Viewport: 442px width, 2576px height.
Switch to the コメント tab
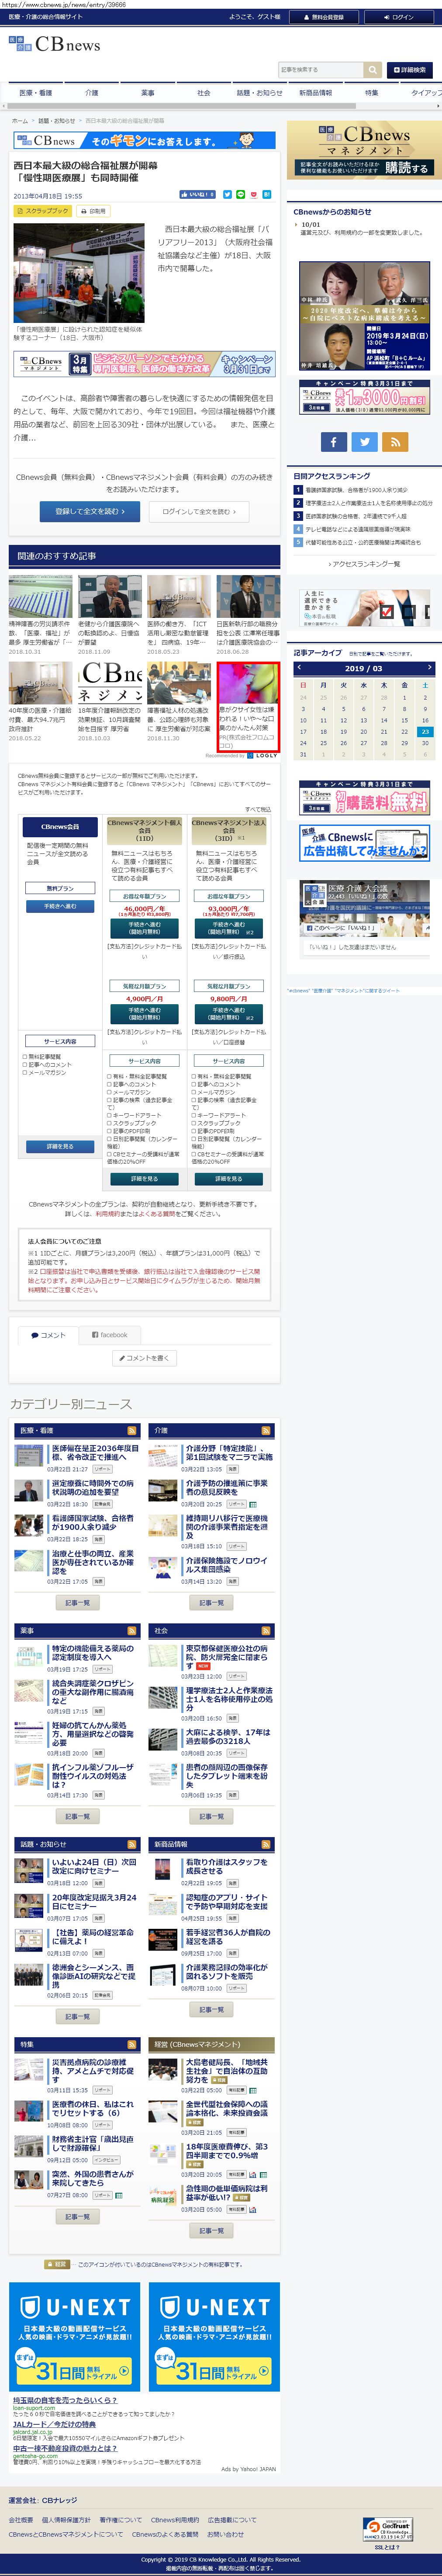[x=47, y=1335]
